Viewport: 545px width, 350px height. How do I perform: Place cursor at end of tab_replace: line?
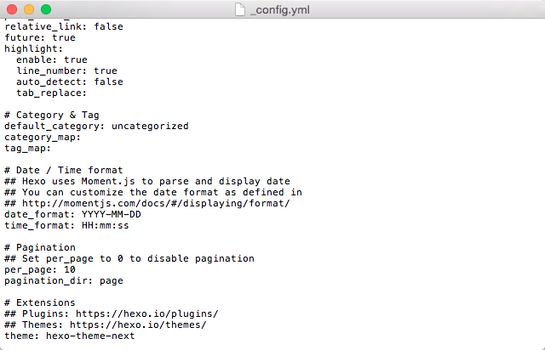[x=87, y=93]
